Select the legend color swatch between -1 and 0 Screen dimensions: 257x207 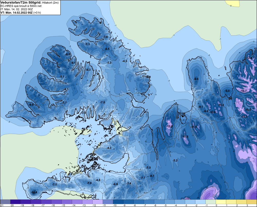click(x=211, y=202)
